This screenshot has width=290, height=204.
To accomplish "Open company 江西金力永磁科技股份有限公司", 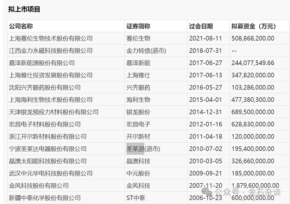I will point(51,51).
